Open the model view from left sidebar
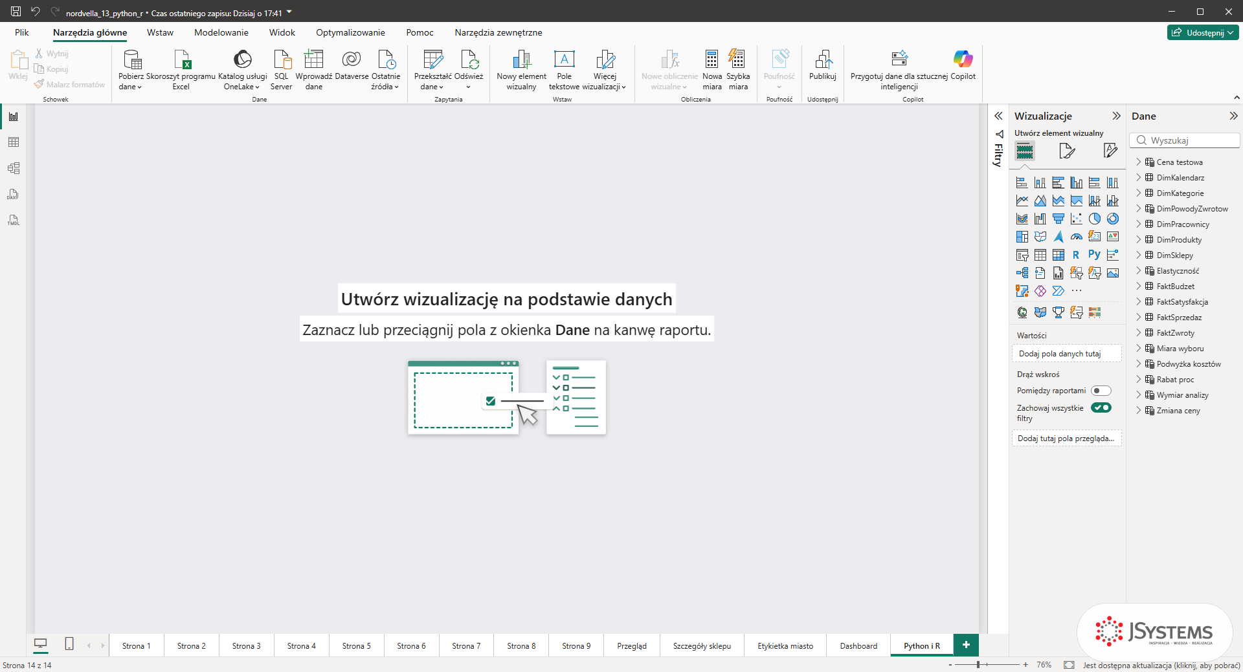This screenshot has width=1243, height=672. coord(14,168)
